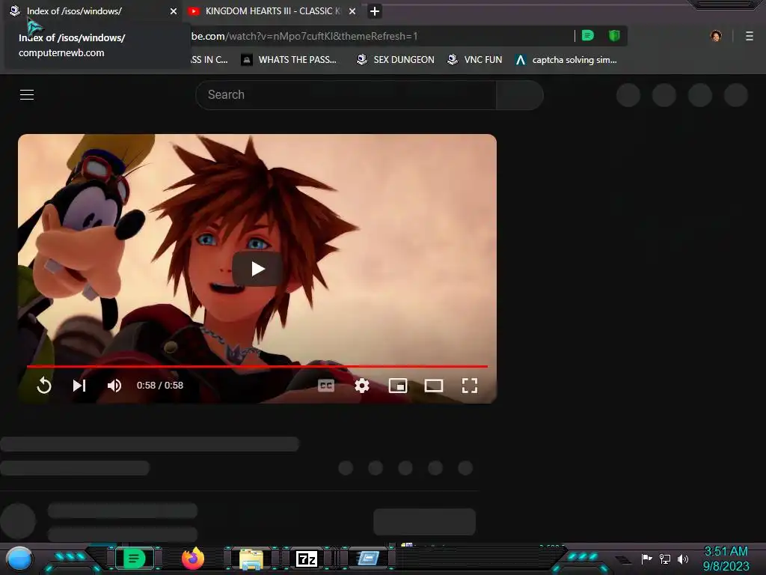
Task: Click the red video progress bar
Action: pyautogui.click(x=257, y=365)
